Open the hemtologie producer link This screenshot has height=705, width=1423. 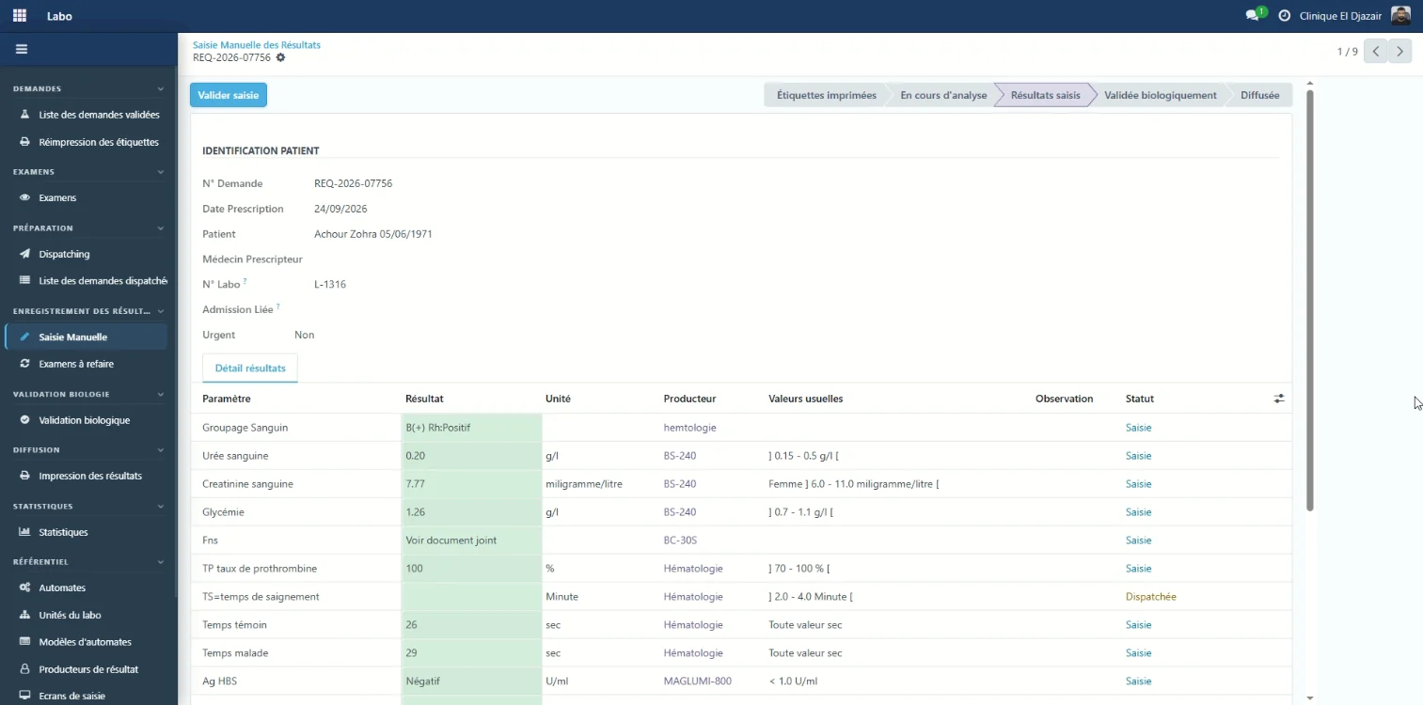click(689, 428)
